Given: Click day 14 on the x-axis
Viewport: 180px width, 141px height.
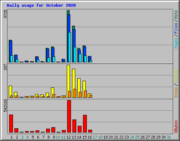Looking at the screenshot, I should 79,137.
